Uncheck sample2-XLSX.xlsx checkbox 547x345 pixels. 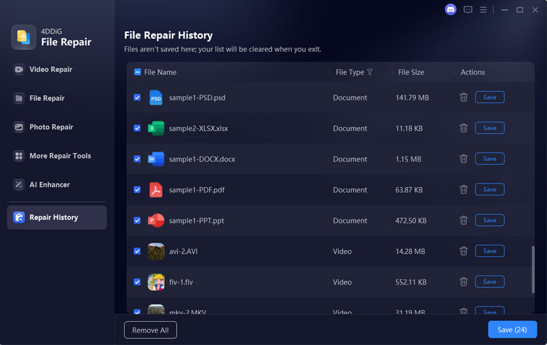[137, 128]
